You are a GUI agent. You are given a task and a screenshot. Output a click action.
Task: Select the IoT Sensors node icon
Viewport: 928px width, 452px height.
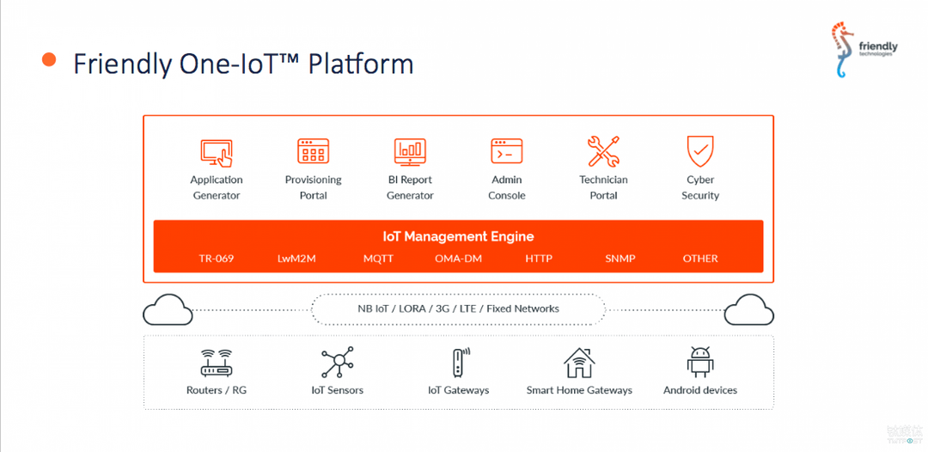point(338,363)
